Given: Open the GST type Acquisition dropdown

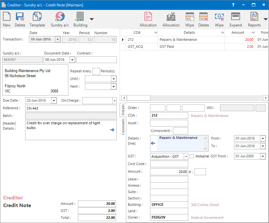Looking at the screenshot, I should (x=185, y=156).
